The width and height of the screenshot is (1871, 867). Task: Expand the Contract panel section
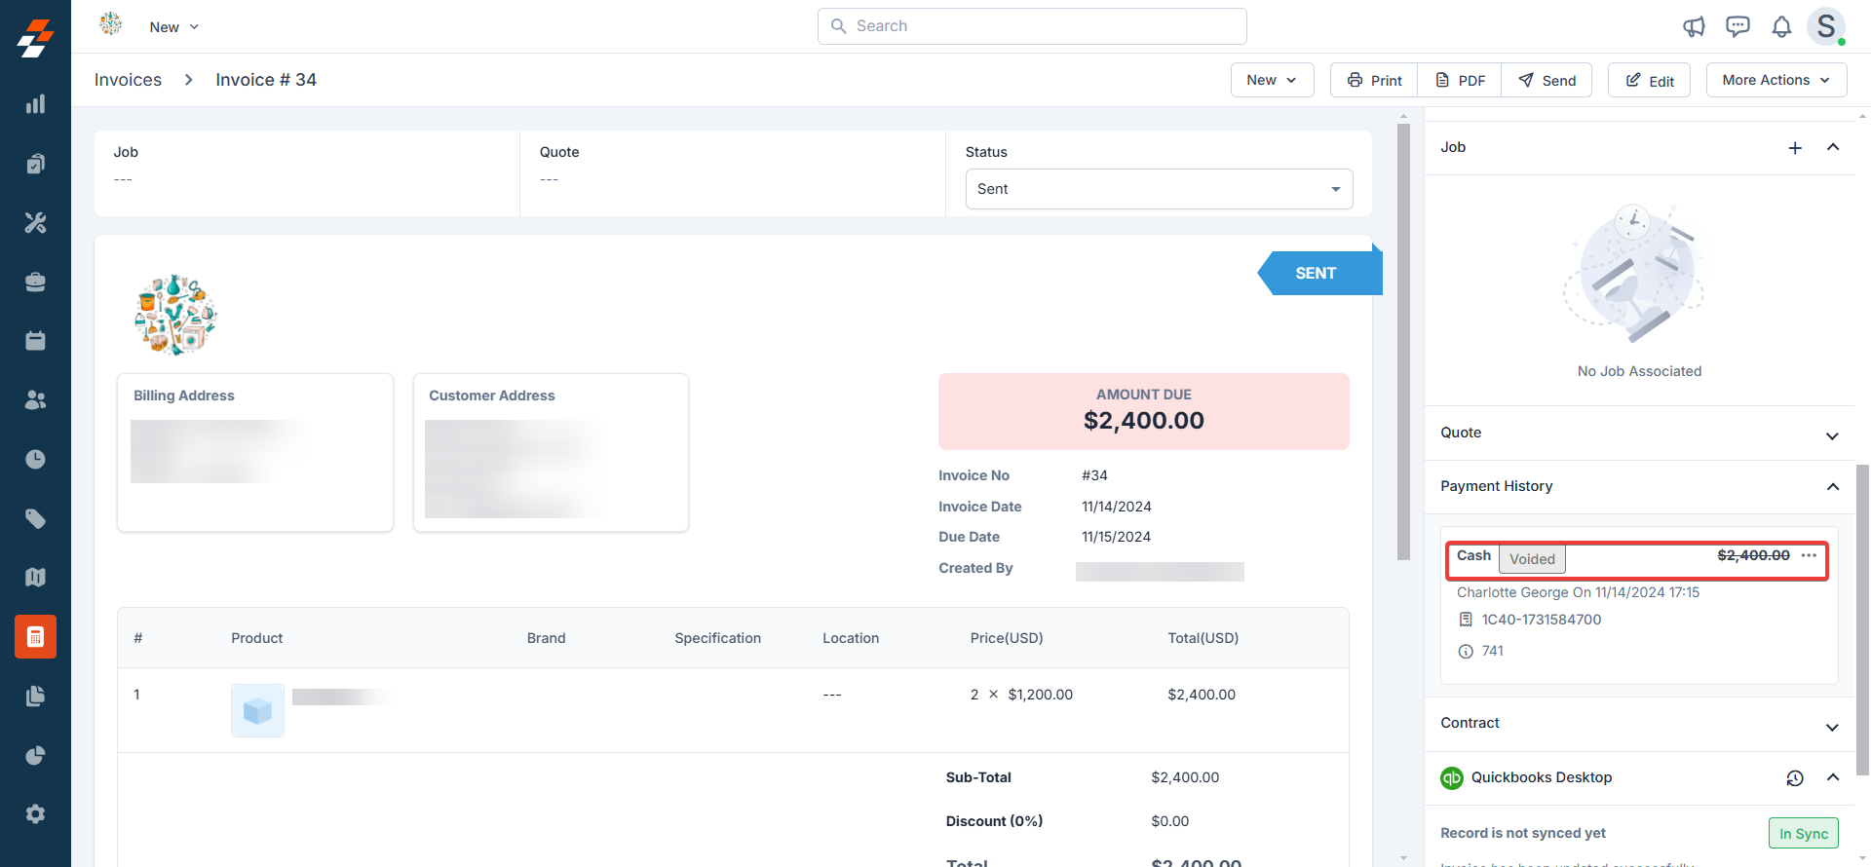coord(1833,727)
